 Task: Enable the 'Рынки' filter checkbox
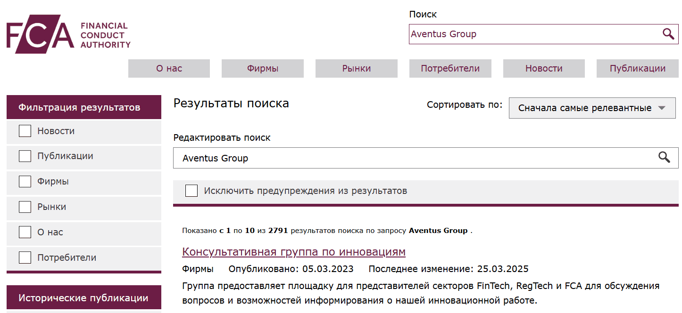coord(25,206)
